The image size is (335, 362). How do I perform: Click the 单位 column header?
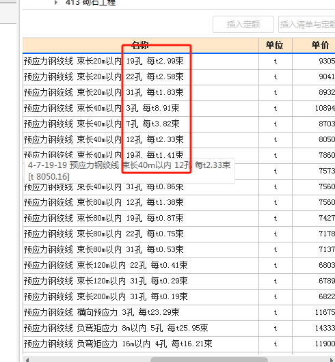pyautogui.click(x=276, y=45)
